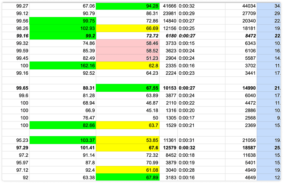Viewport: 283px width, 183px height.
Task: Click the green cell showing 99.75
Action: [x=63, y=21]
